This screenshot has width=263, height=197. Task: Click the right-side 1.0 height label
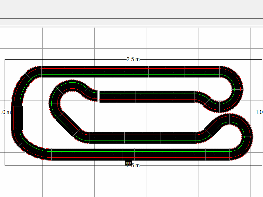259,112
